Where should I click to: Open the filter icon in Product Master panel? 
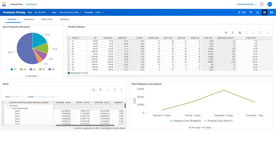click(x=226, y=33)
